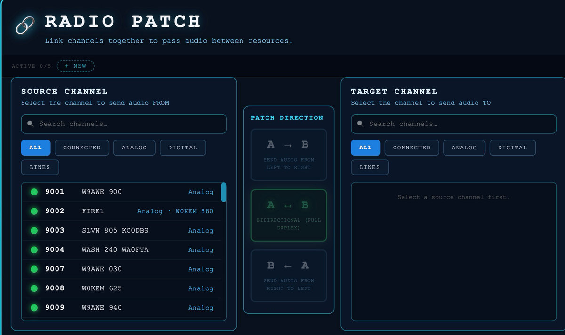The width and height of the screenshot is (565, 335).
Task: Select the target LINES filter
Action: coord(370,167)
